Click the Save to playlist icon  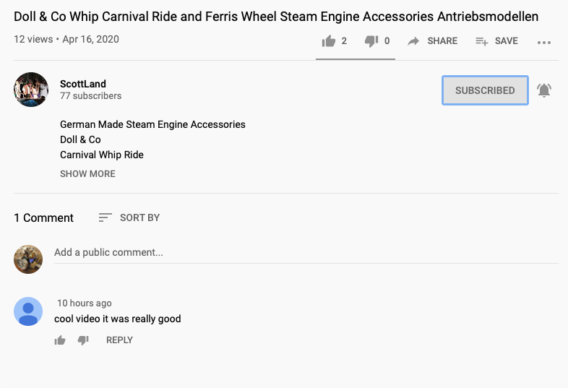pyautogui.click(x=482, y=41)
